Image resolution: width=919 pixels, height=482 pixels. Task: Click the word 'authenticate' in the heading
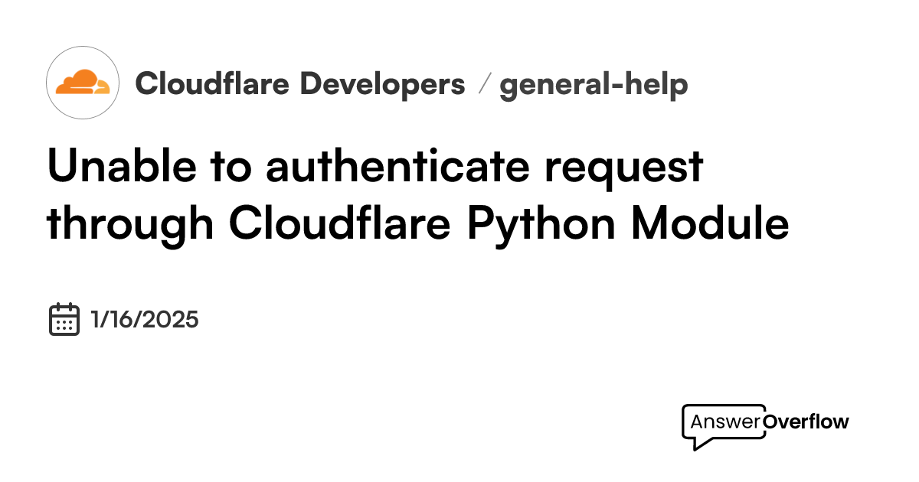[x=397, y=165]
